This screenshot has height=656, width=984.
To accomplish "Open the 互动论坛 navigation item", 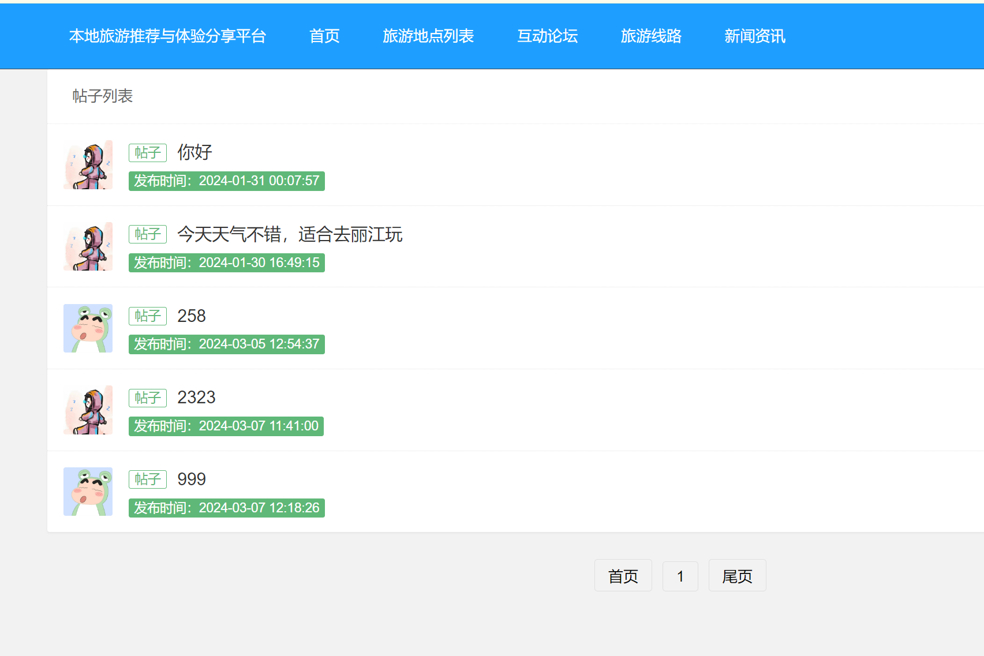I will click(x=547, y=36).
